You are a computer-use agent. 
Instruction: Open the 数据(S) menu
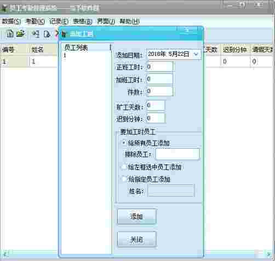click(11, 22)
